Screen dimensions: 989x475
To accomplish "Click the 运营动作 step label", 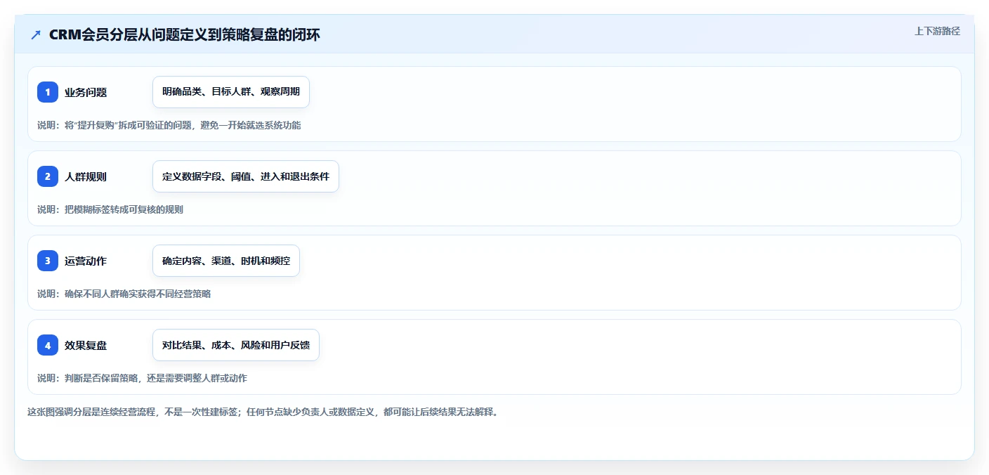I will (x=86, y=261).
